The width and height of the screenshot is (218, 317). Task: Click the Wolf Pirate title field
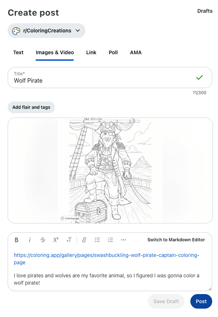(102, 80)
